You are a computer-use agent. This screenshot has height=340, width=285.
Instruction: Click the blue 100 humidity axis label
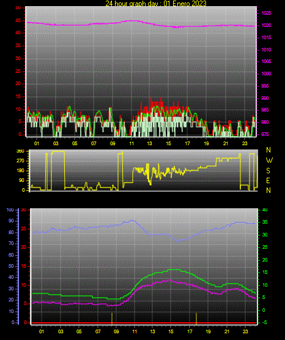(10, 210)
